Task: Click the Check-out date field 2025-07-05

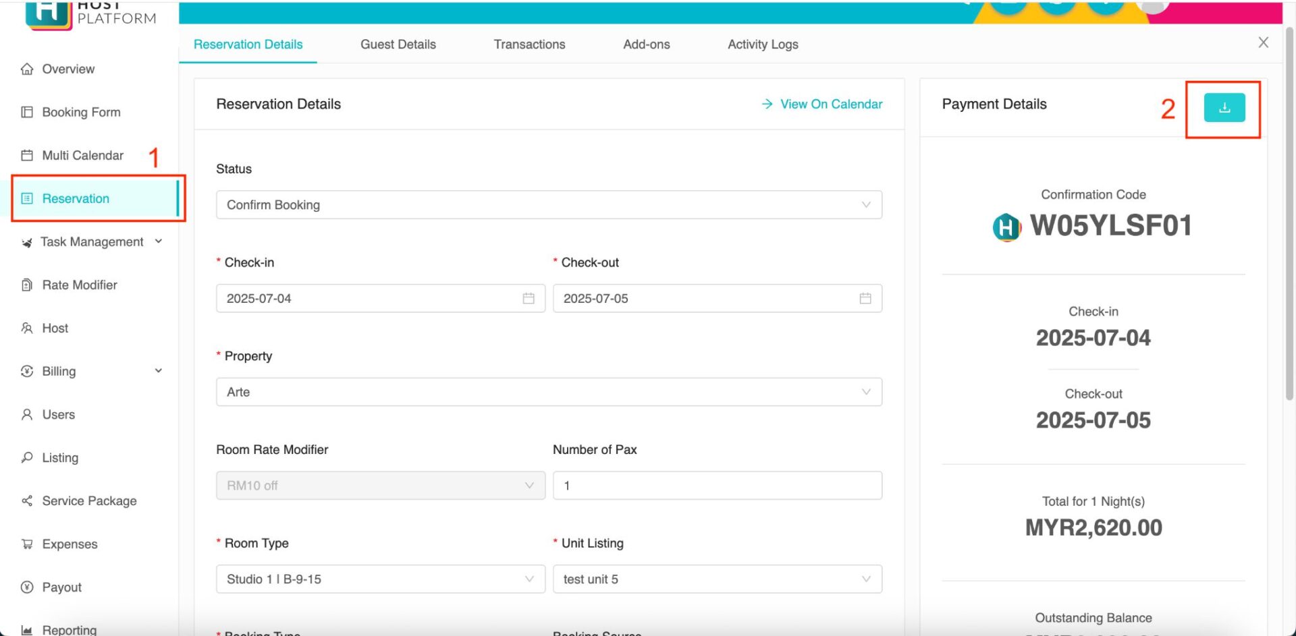Action: (718, 298)
